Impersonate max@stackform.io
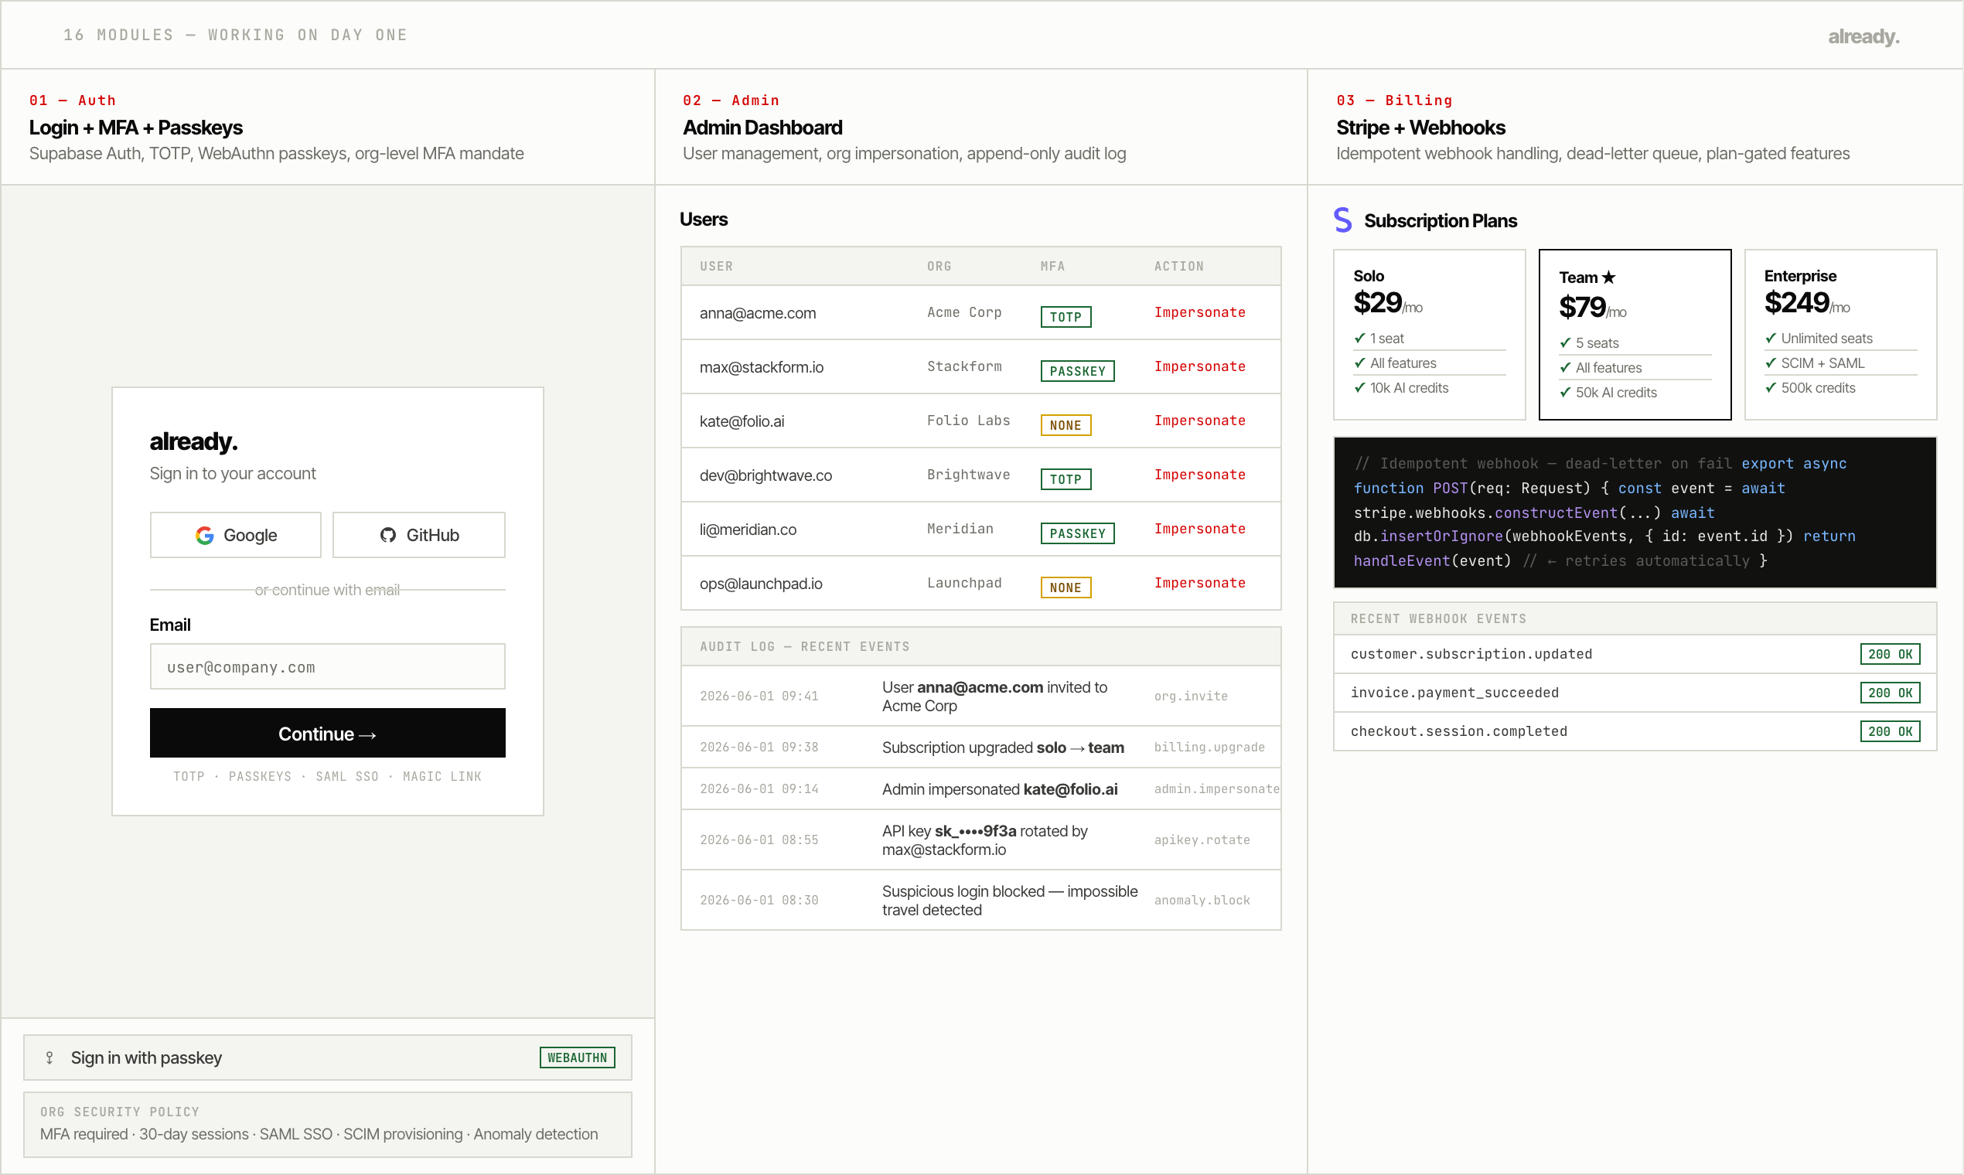Viewport: 1964px width, 1175px height. [x=1200, y=366]
